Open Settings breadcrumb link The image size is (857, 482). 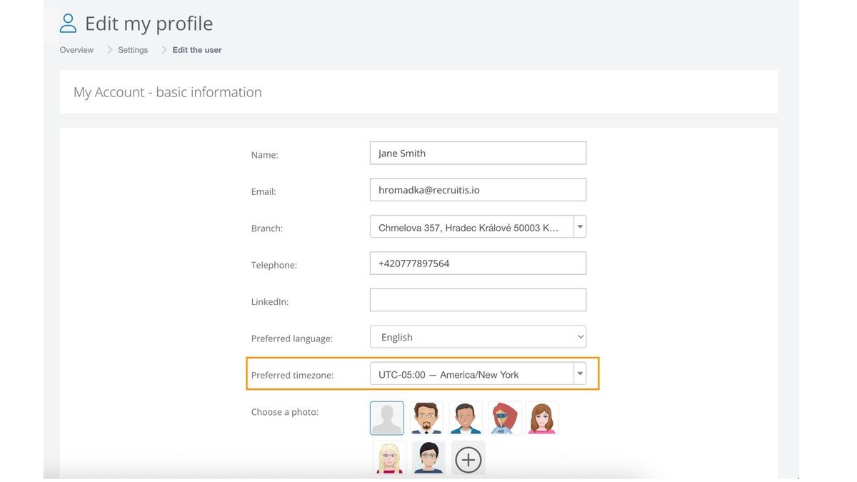click(x=133, y=50)
